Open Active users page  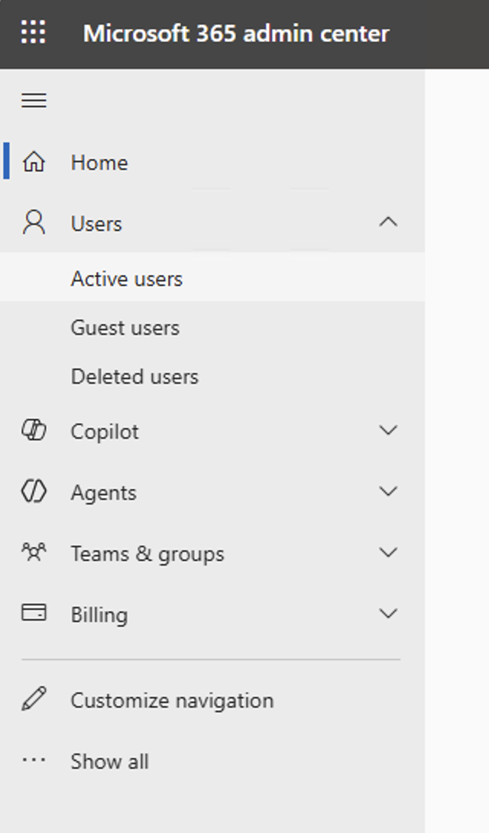click(126, 279)
